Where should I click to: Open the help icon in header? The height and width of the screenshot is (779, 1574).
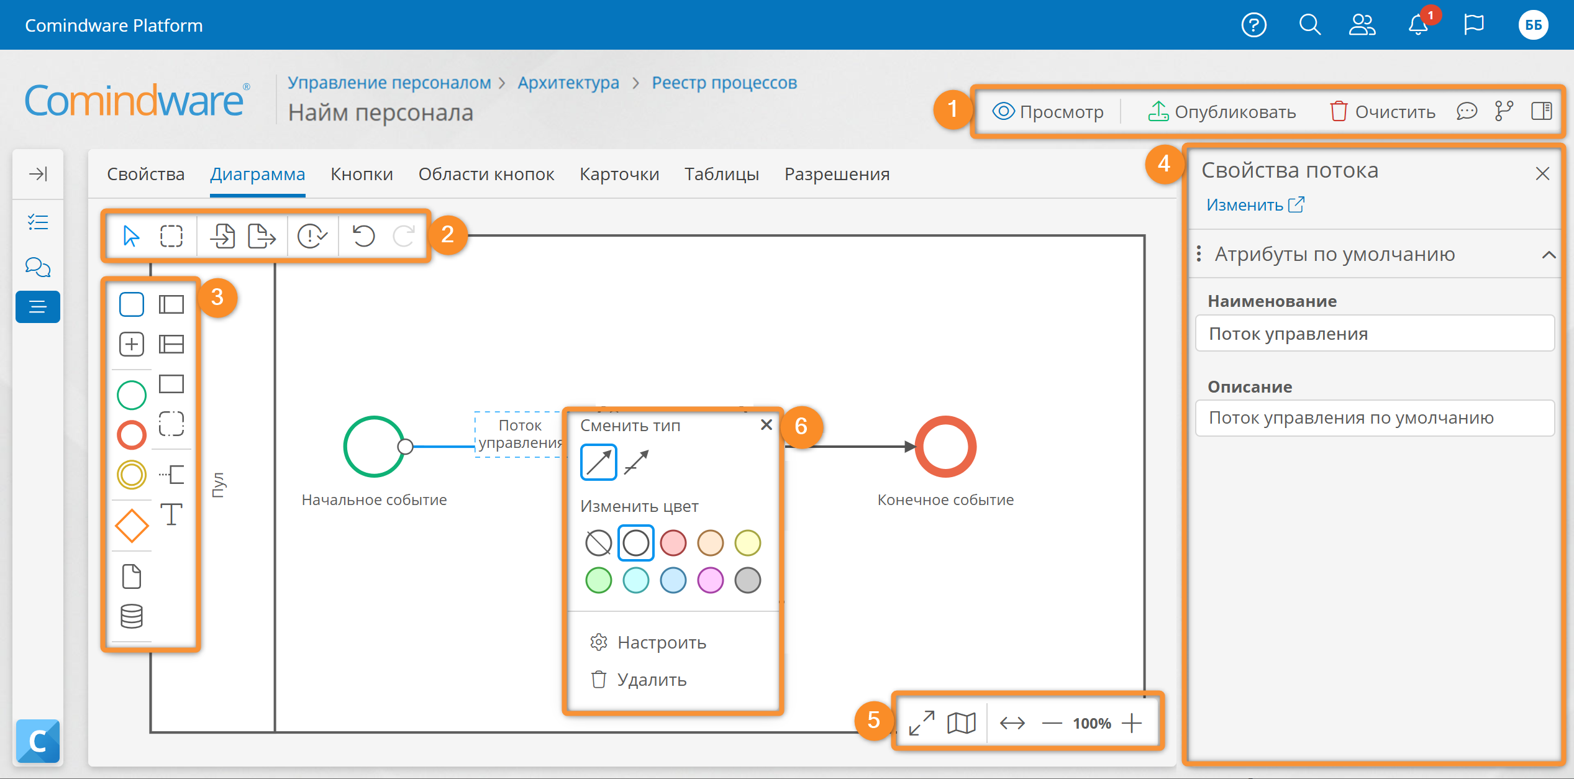(1253, 25)
